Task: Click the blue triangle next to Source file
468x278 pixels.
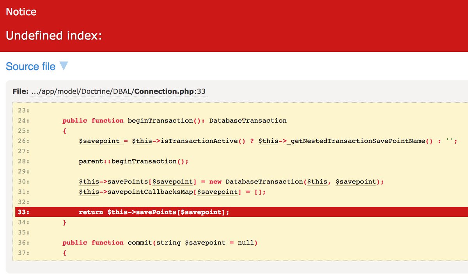Action: click(64, 66)
